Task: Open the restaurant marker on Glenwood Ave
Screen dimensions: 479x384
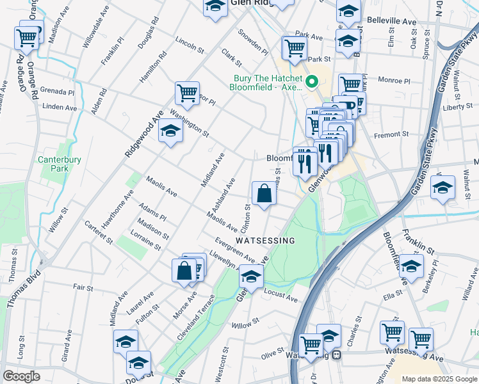Action: [305, 165]
